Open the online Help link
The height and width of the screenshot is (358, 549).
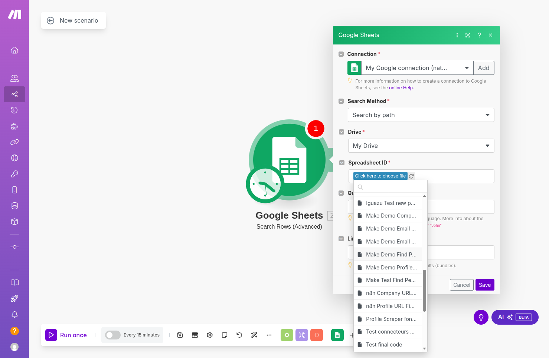(x=401, y=88)
